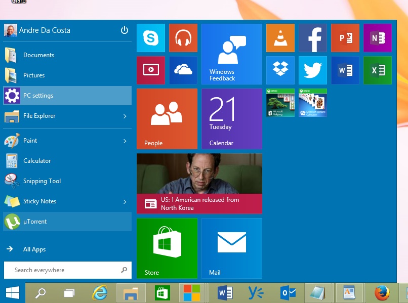Switch to Notepad on taskbar
408x303 pixels.
[x=318, y=293]
